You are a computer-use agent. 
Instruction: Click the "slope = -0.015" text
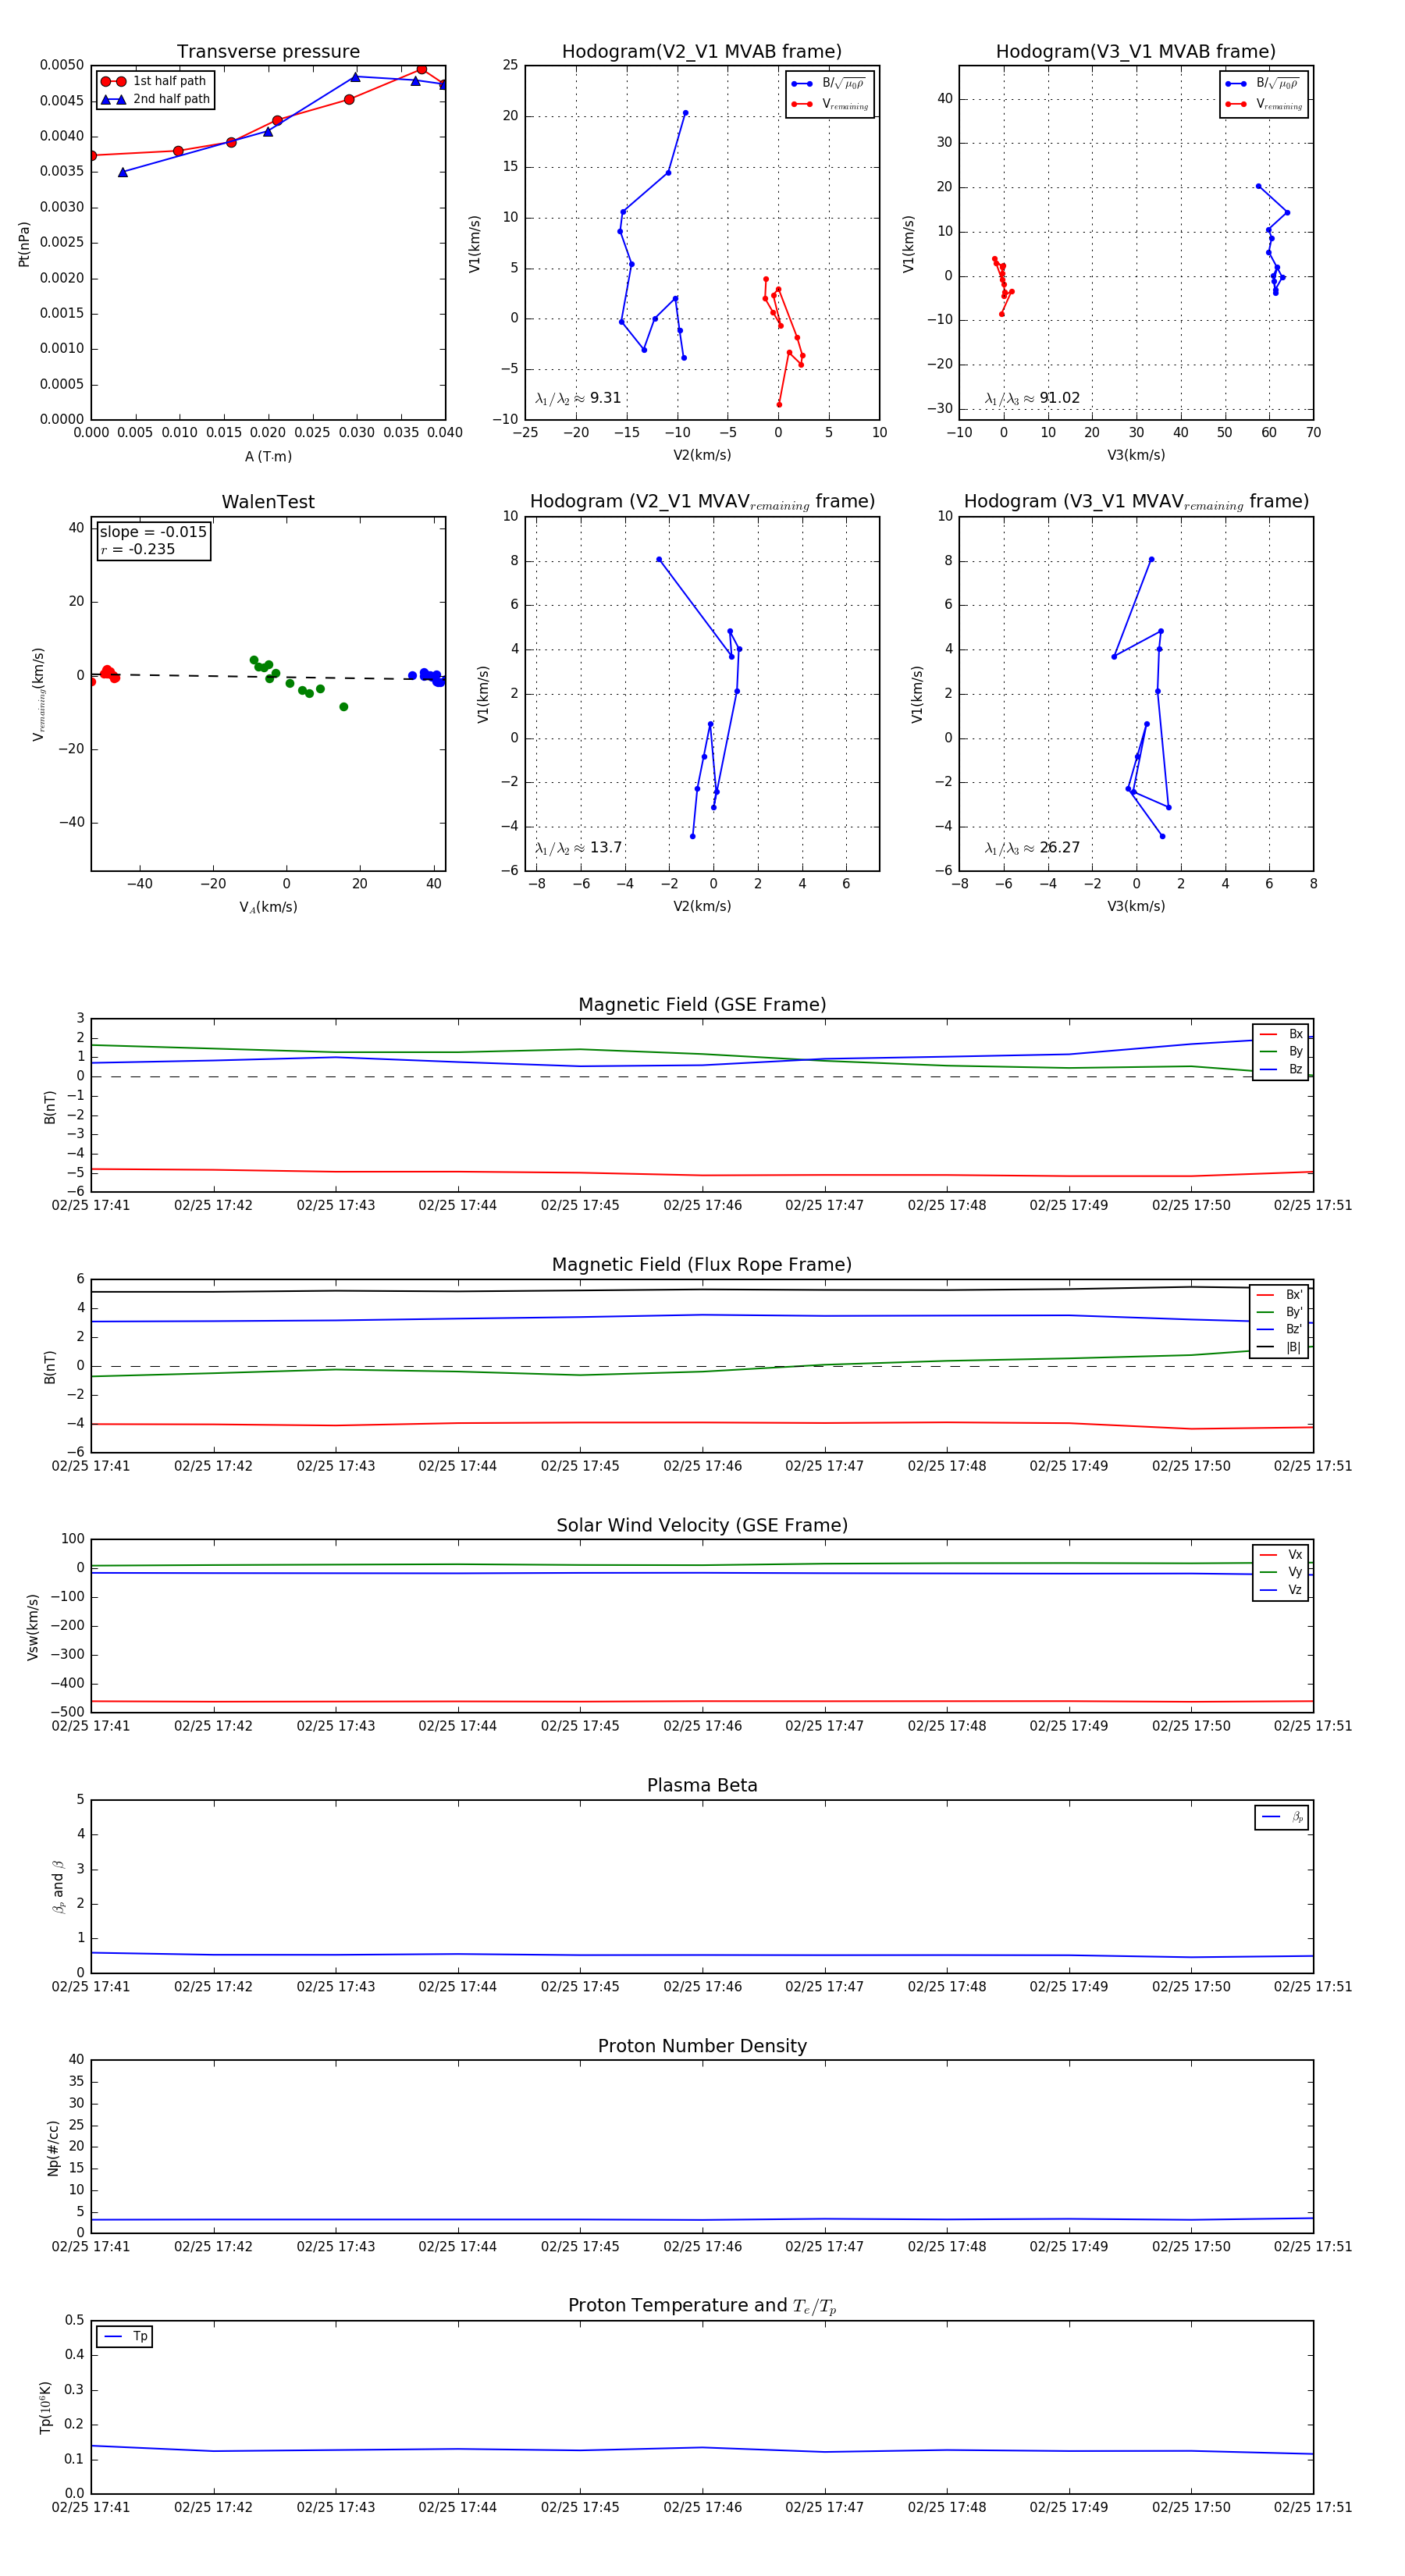153,532
